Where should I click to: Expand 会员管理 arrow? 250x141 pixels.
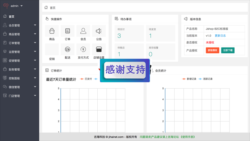coord(35,25)
